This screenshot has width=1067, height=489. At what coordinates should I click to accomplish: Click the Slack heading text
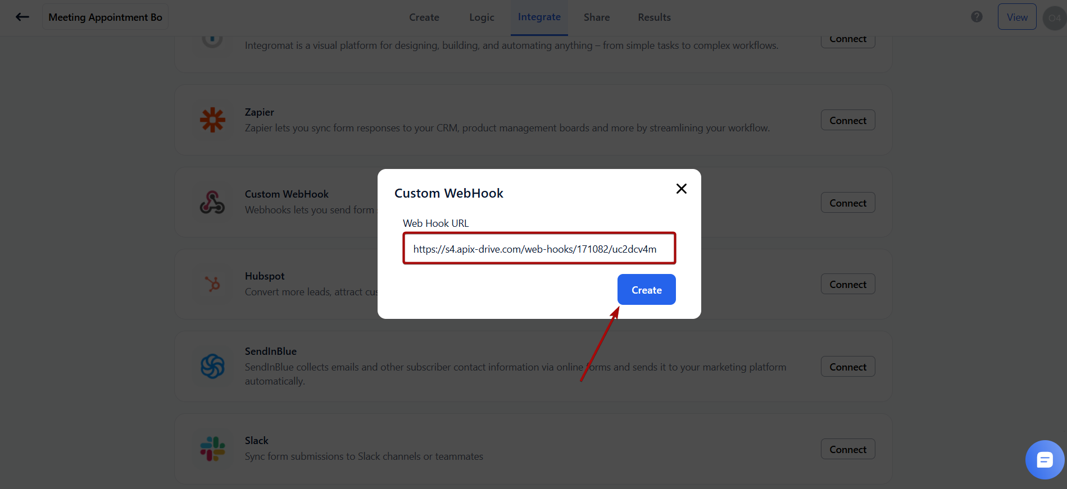[257, 441]
